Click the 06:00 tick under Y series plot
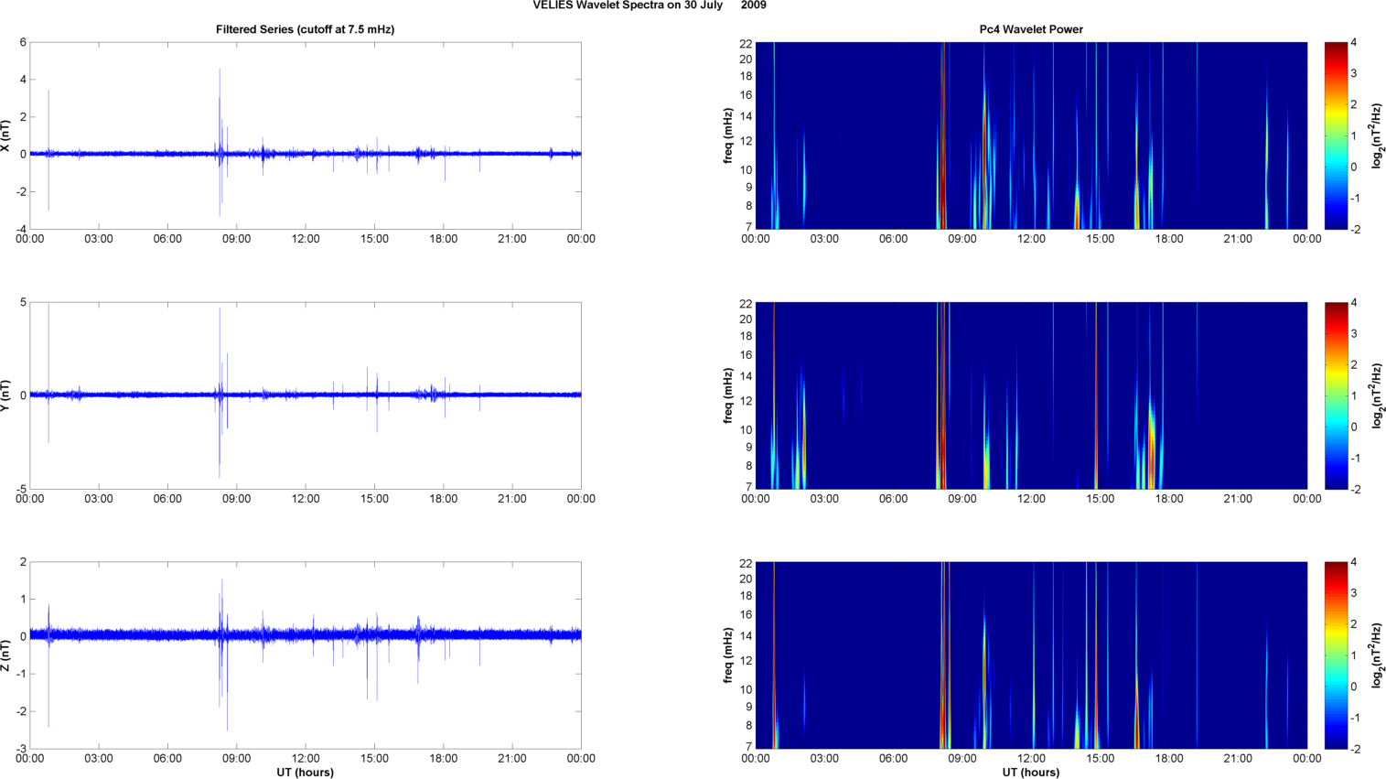 (x=167, y=499)
